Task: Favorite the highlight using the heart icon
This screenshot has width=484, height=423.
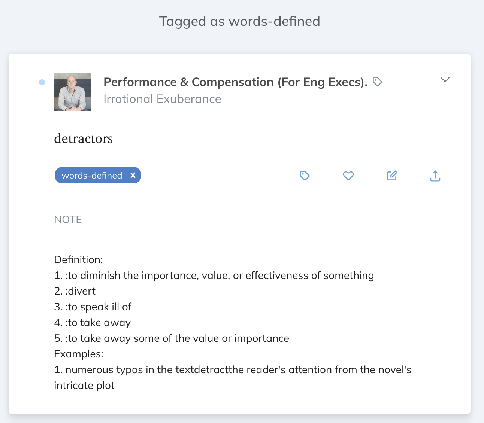Action: click(x=348, y=176)
